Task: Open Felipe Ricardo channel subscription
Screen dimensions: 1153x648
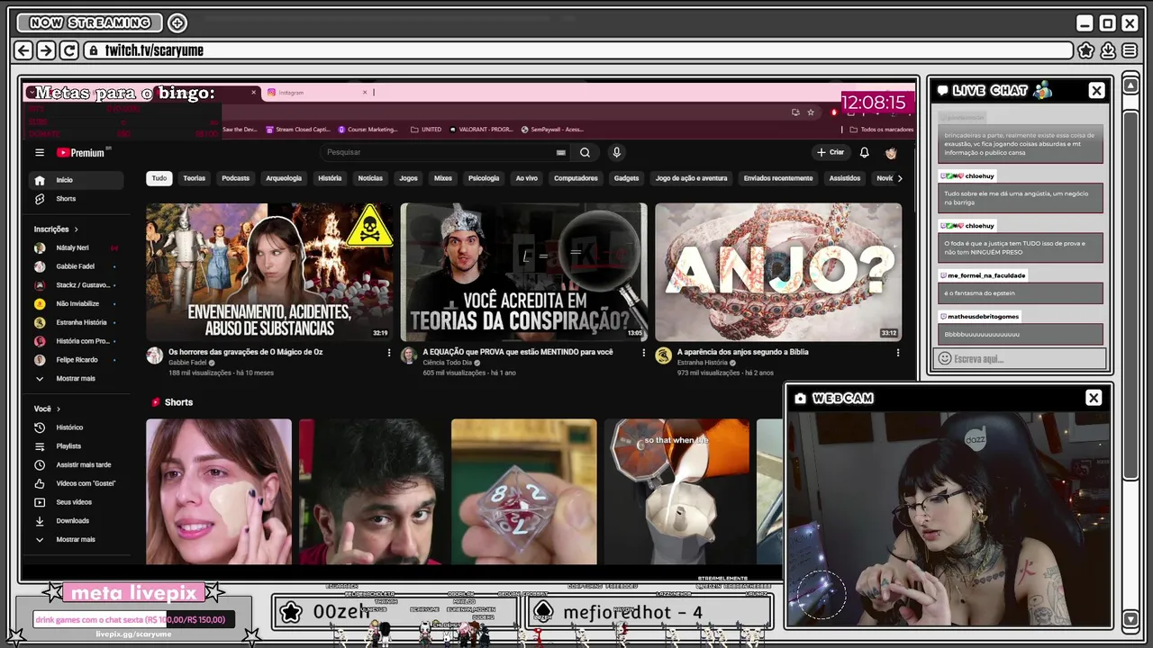Action: pos(75,359)
